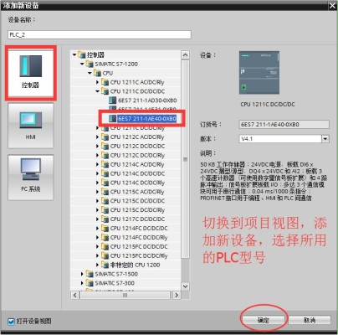Click the SIMATIC S7-1500 folder icon
The width and height of the screenshot is (338, 335).
point(90,274)
